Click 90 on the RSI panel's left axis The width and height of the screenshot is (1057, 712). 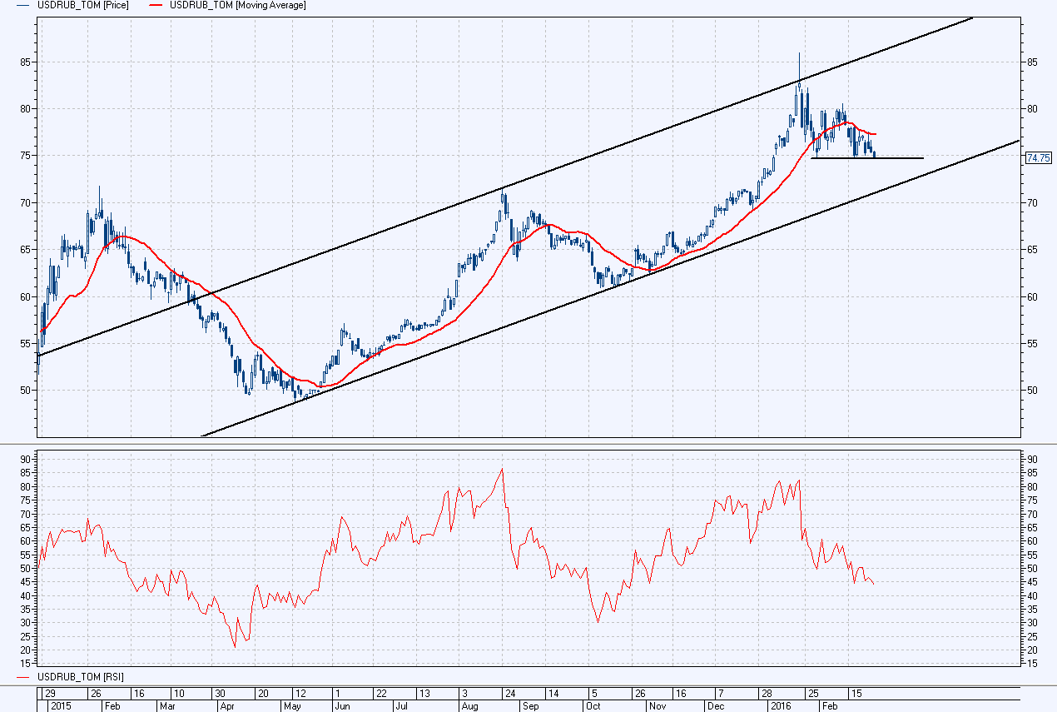[27, 459]
